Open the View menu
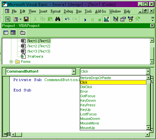The width and height of the screenshot is (156, 140). [x=32, y=11]
